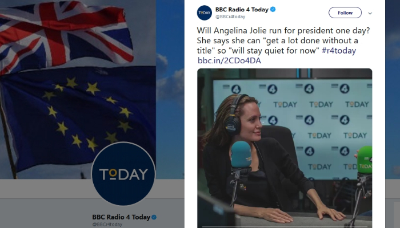Expand the chevron menu next to Follow

370,13
